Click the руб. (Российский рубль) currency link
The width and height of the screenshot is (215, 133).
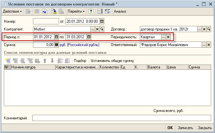(x=80, y=45)
